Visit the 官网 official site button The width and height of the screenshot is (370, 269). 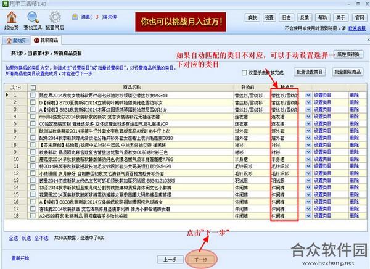[360, 17]
